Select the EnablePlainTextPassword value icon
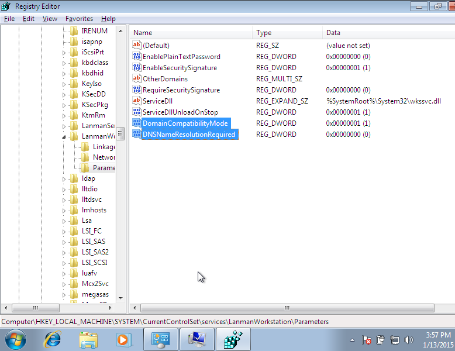The height and width of the screenshot is (351, 455). (x=137, y=56)
